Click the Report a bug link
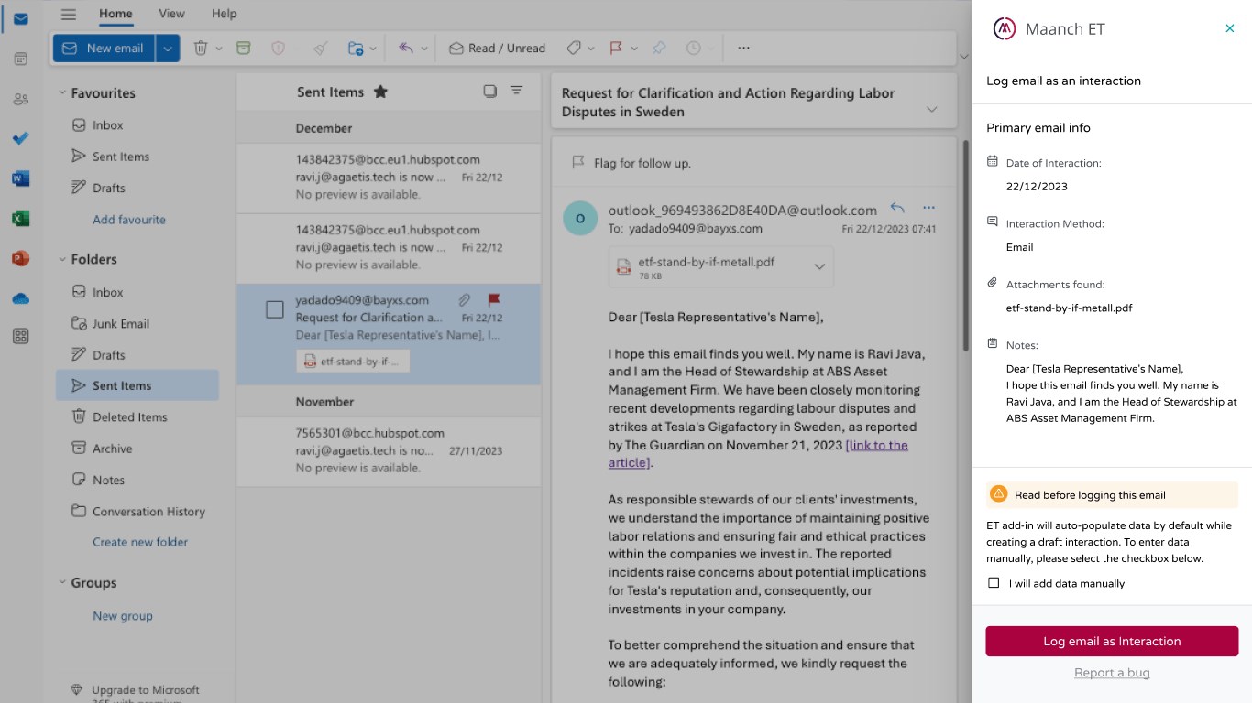This screenshot has width=1252, height=703. tap(1112, 673)
